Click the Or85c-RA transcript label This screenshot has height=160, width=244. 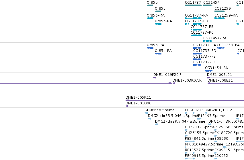pos(163,21)
